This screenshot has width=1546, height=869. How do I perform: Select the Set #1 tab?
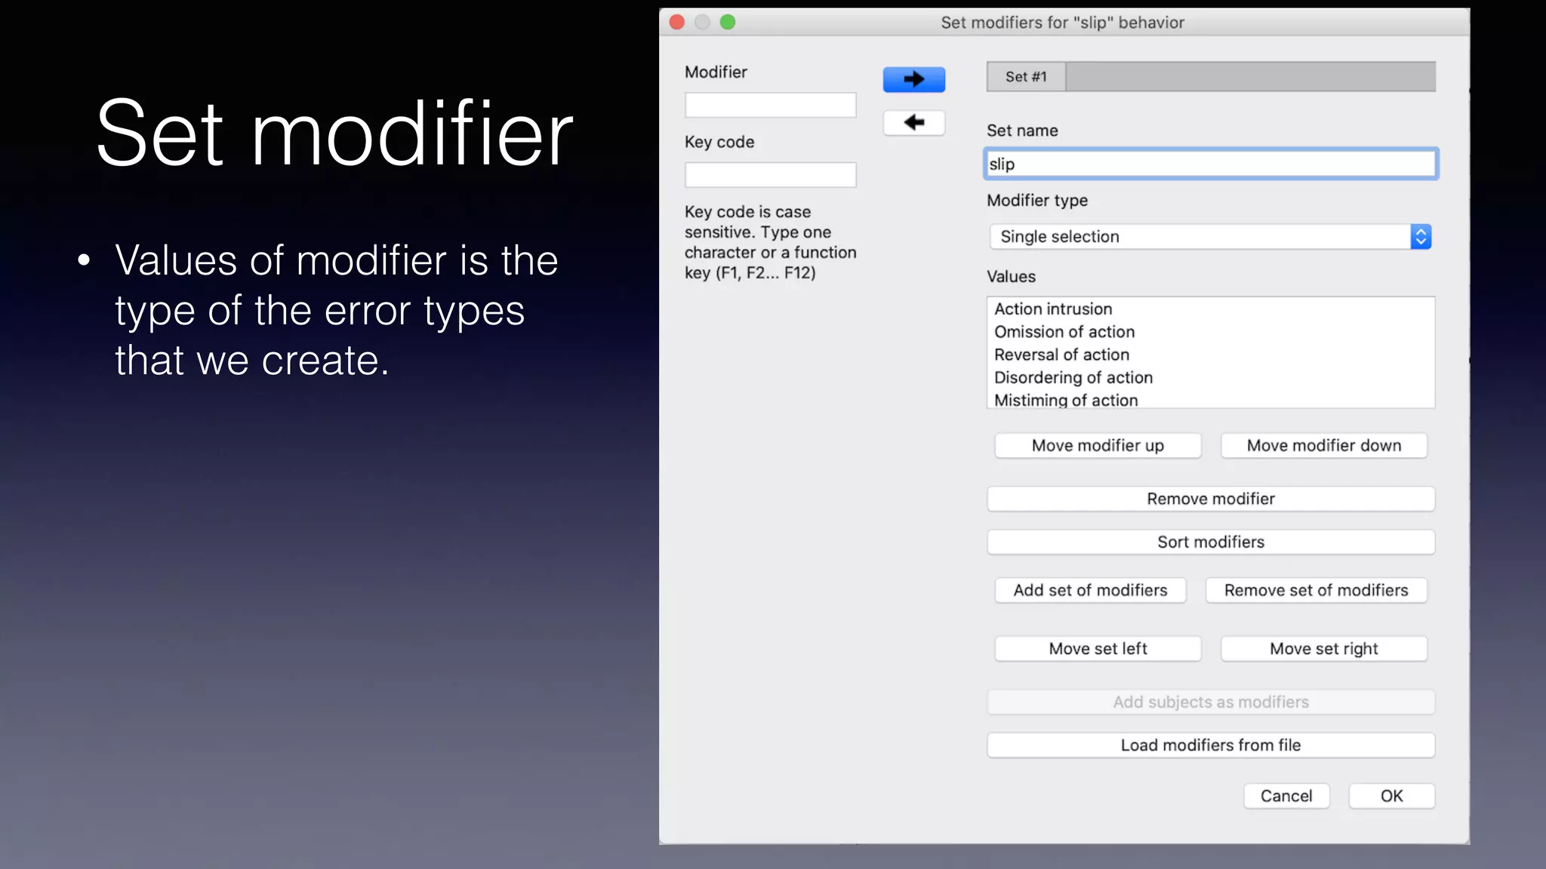click(1026, 77)
